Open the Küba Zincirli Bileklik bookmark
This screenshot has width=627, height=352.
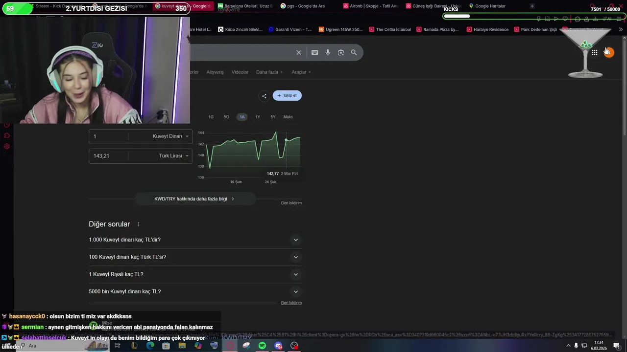(x=241, y=29)
